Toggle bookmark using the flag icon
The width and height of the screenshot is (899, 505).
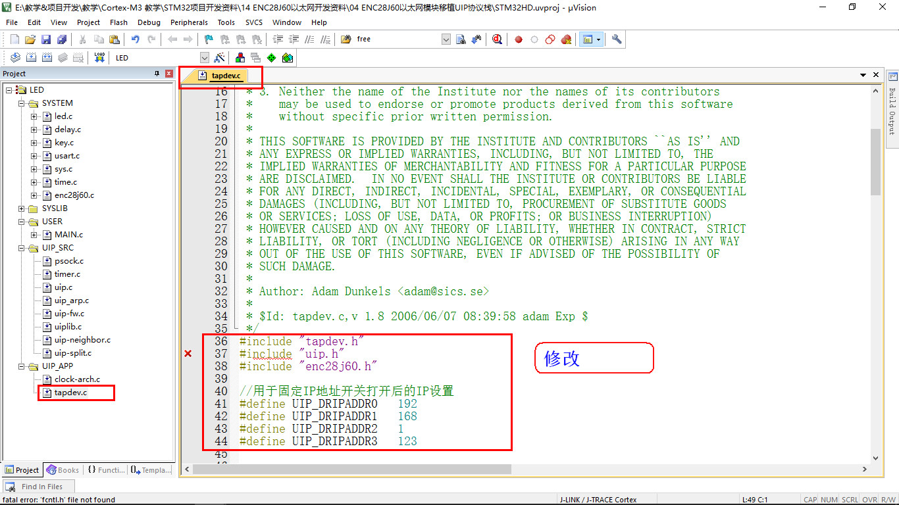[209, 39]
